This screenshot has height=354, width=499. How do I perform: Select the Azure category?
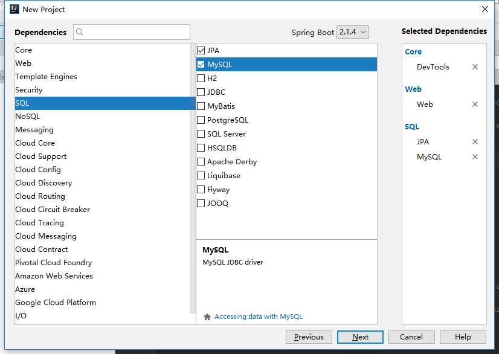(x=103, y=289)
